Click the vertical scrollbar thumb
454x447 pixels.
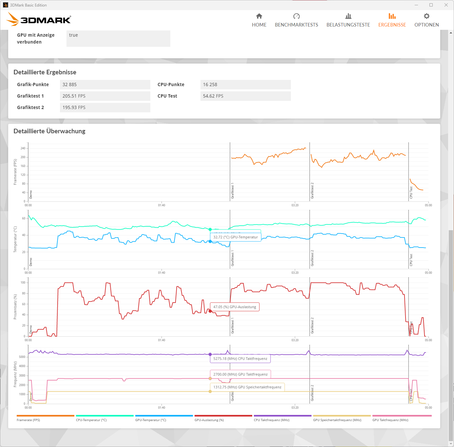coord(451,336)
